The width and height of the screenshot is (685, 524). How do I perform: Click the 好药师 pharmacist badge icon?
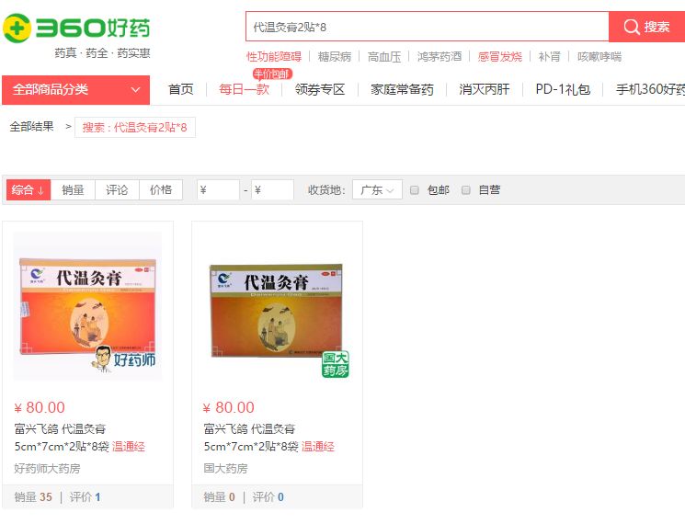[124, 359]
